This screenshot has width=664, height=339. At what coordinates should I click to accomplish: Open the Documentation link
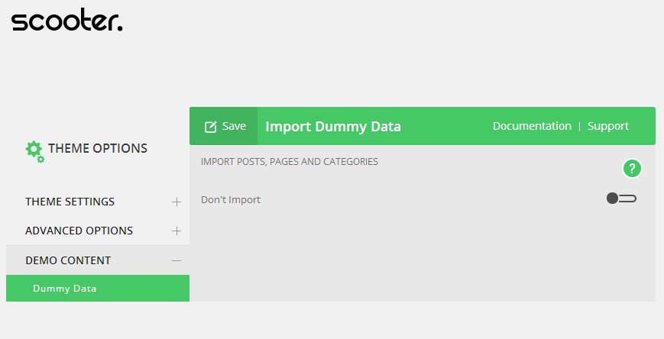coord(532,126)
